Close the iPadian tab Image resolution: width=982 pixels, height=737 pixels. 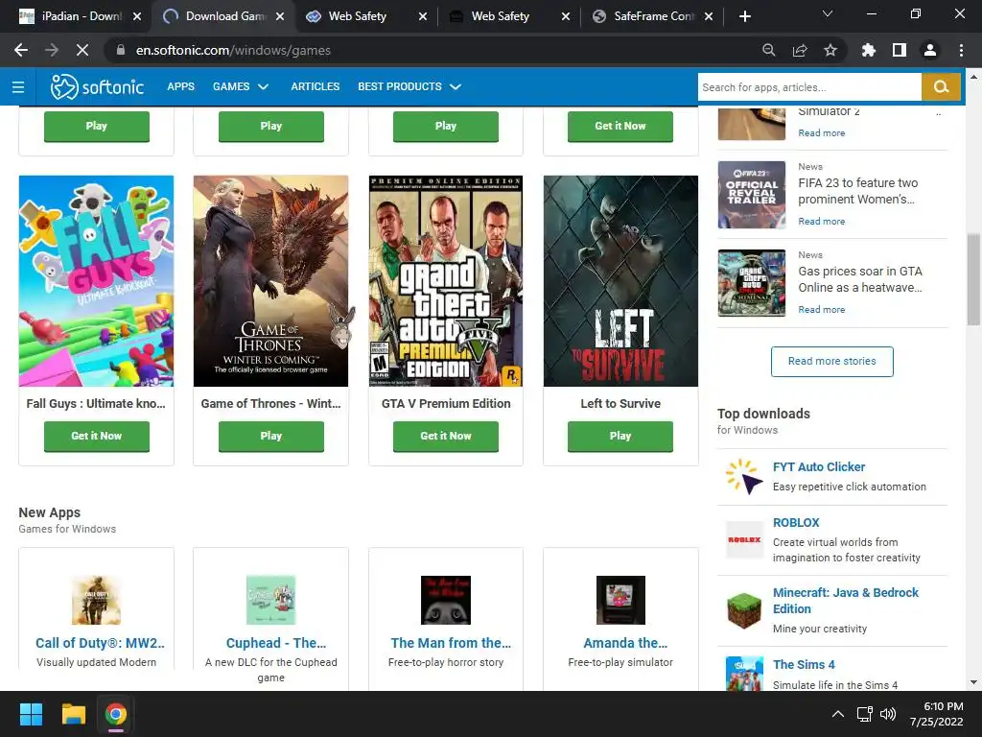137,16
